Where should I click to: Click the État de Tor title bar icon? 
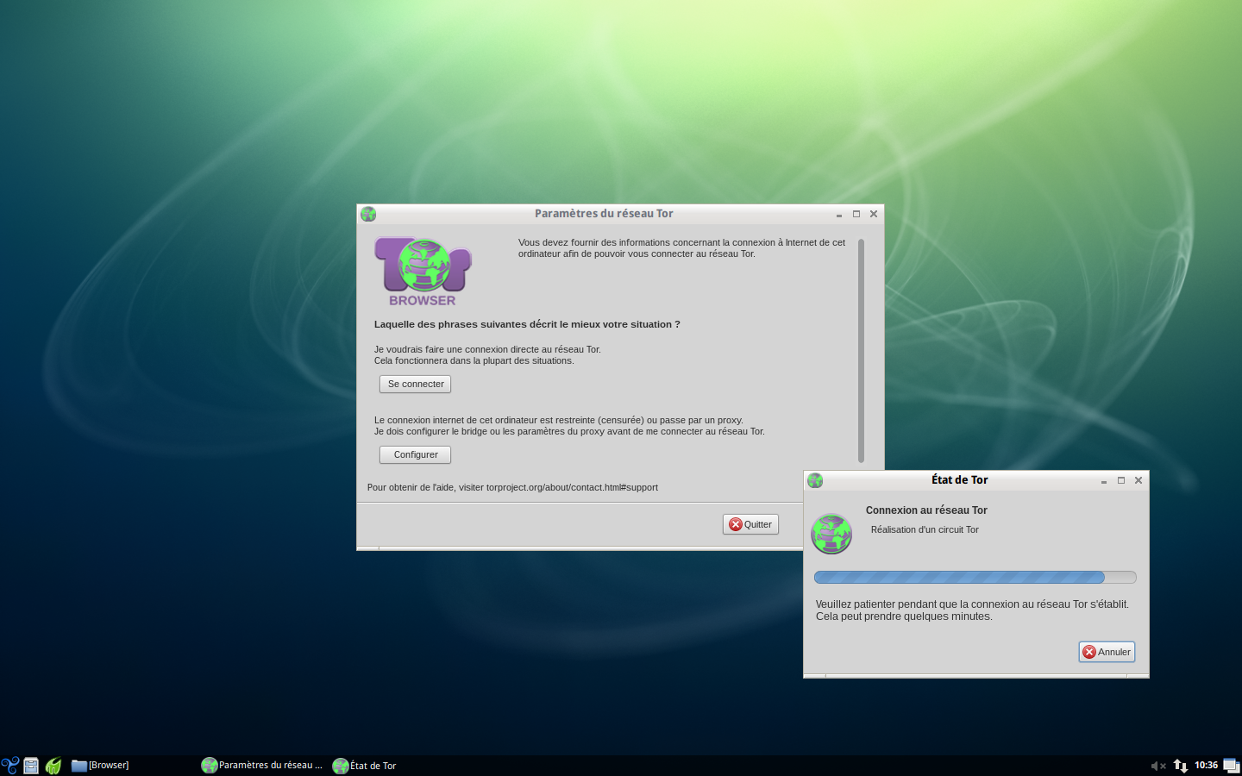tap(815, 480)
